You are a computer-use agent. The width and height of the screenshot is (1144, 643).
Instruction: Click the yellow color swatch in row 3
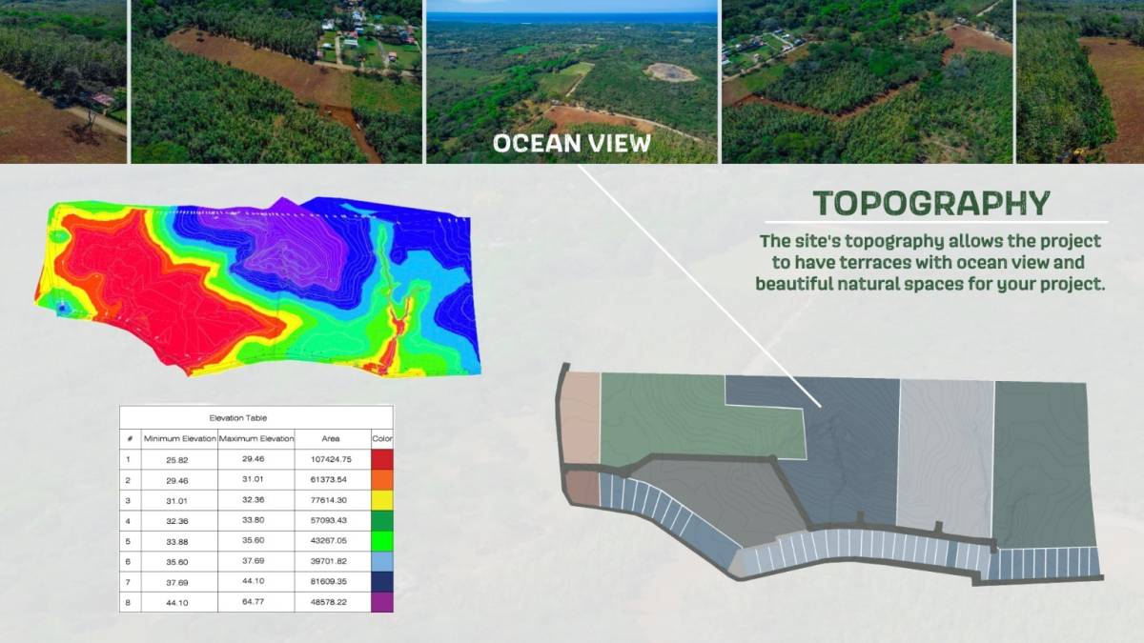tap(382, 500)
